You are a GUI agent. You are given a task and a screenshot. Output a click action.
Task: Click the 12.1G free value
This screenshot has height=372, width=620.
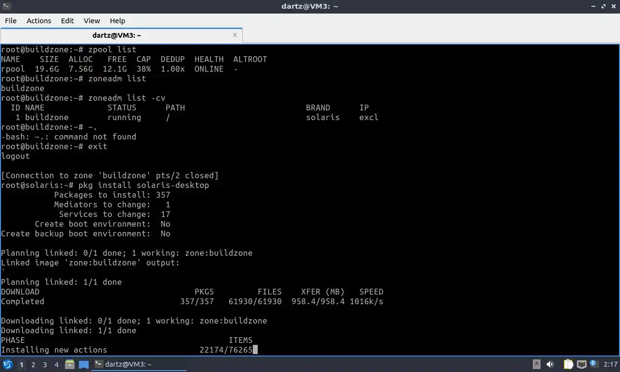click(115, 69)
